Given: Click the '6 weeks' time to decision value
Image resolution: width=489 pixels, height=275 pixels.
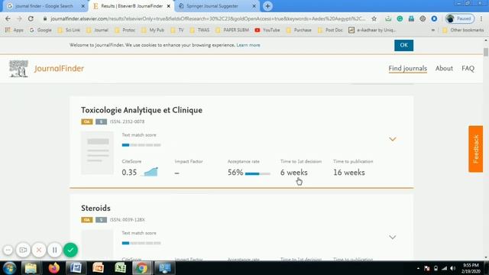Looking at the screenshot, I should point(293,173).
